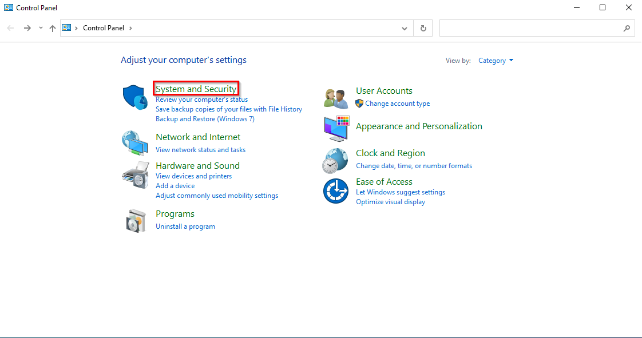Click Optimize visual display

[x=391, y=202]
